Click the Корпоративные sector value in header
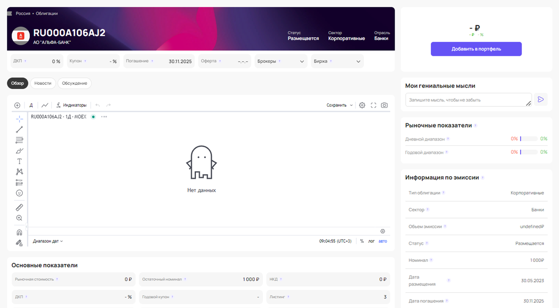The width and height of the screenshot is (559, 308). click(346, 39)
